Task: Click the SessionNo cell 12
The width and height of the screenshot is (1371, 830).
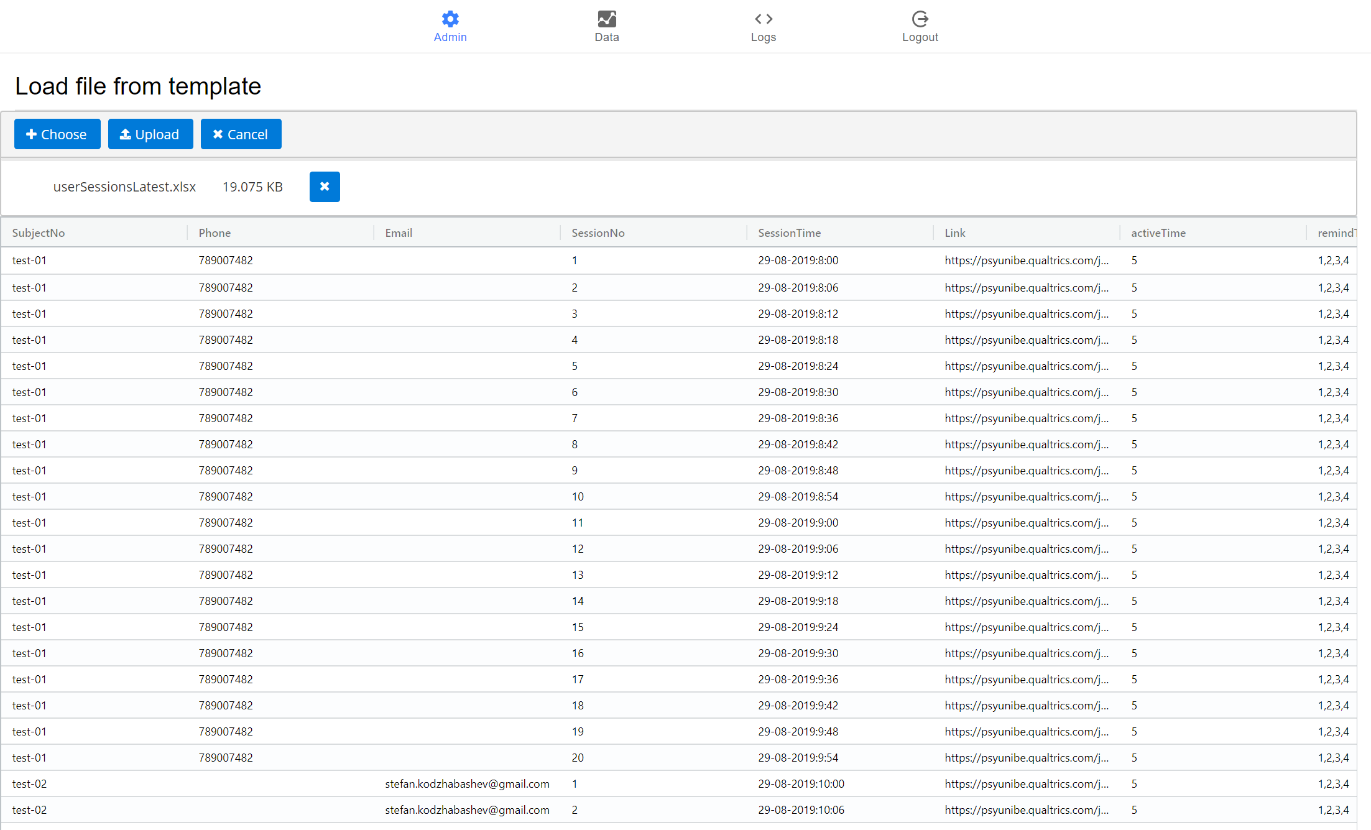Action: point(578,549)
